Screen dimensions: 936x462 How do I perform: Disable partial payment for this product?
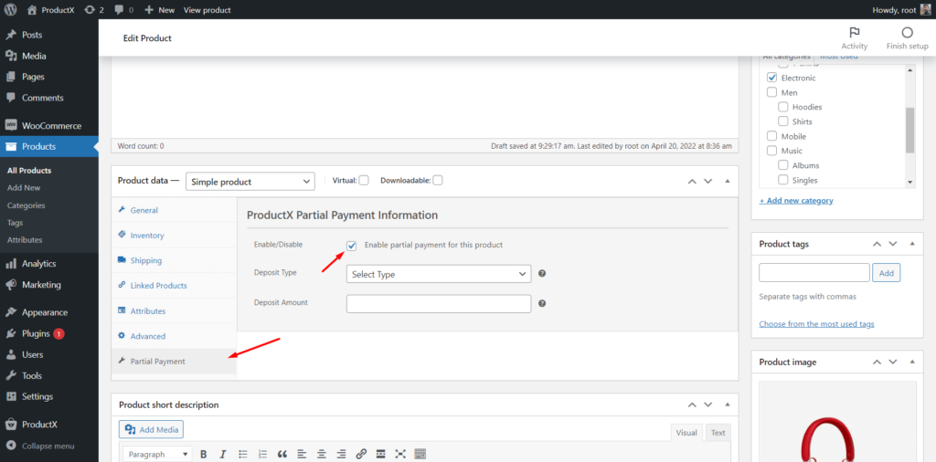352,245
